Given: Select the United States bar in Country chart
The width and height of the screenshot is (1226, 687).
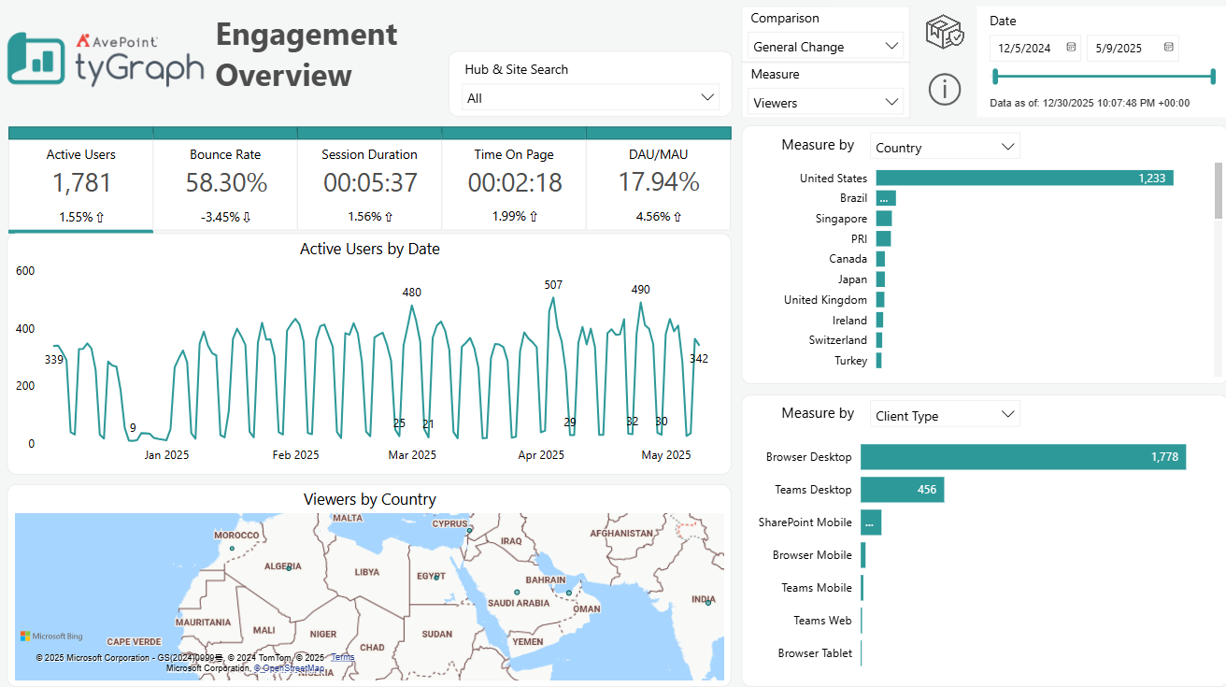Looking at the screenshot, I should (1024, 177).
